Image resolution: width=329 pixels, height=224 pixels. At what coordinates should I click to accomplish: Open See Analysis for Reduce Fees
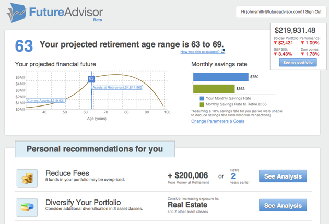[283, 176]
